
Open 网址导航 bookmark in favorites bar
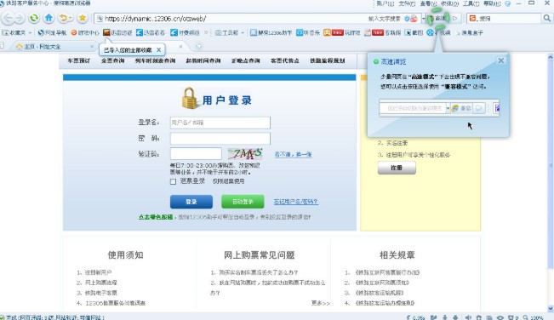click(52, 33)
